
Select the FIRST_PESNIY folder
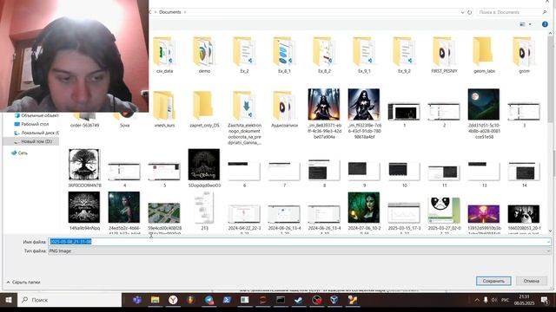tap(444, 55)
